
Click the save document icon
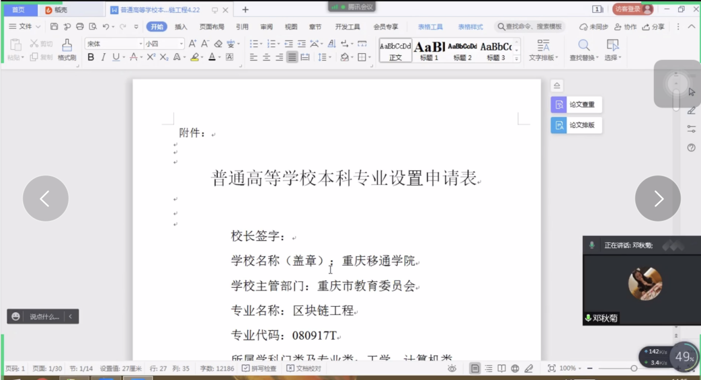54,27
